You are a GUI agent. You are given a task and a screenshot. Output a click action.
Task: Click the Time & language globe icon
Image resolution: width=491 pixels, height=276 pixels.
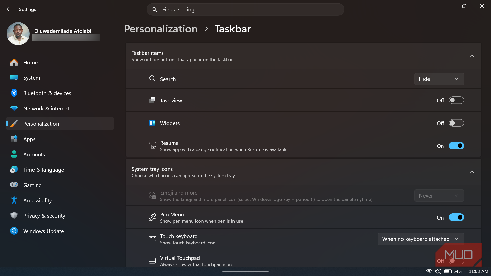pos(14,169)
